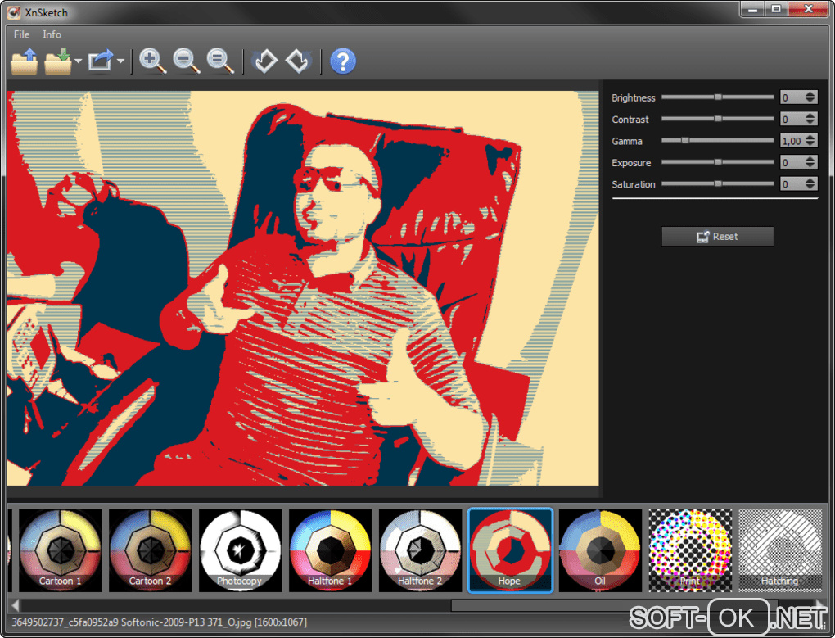The image size is (835, 638).
Task: Click the Open file folder icon
Action: coord(25,61)
